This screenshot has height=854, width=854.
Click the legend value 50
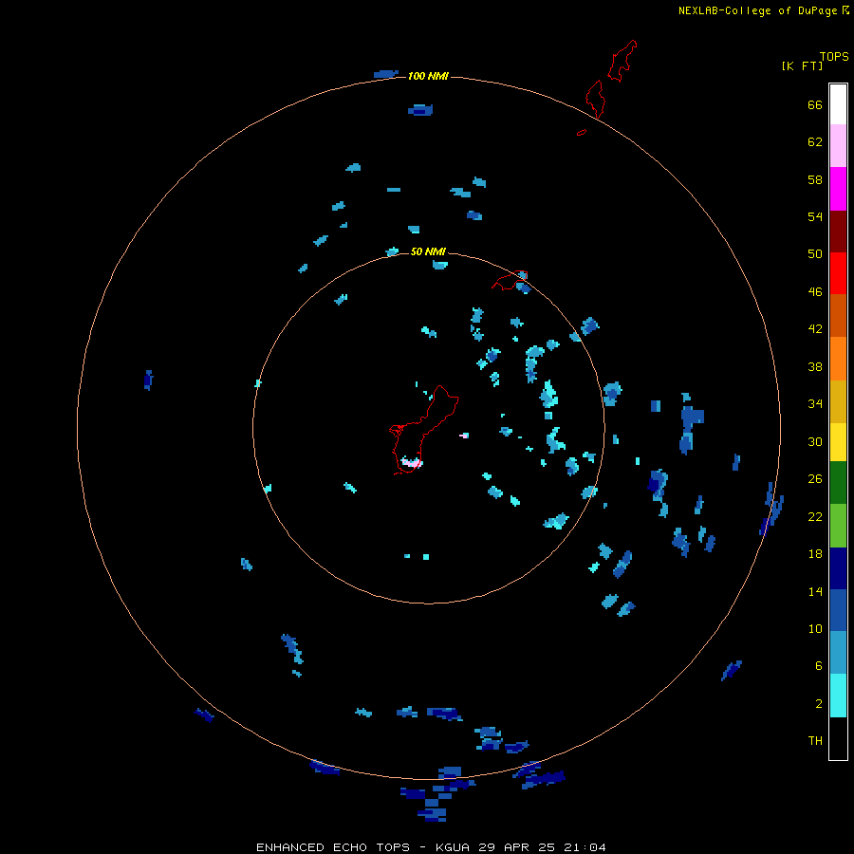(x=815, y=253)
